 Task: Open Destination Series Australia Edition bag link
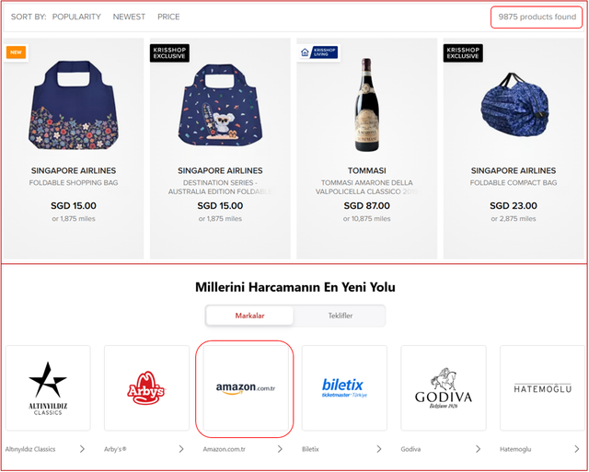[x=220, y=187]
